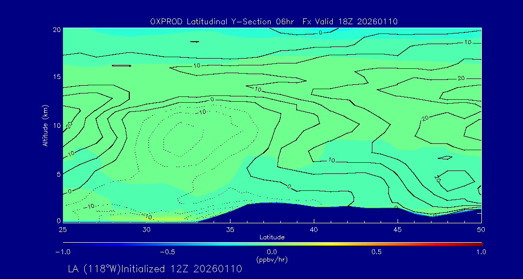Screen dimensions: 523x279
Task: Click the red end of the colorbar
Action: [x=479, y=244]
